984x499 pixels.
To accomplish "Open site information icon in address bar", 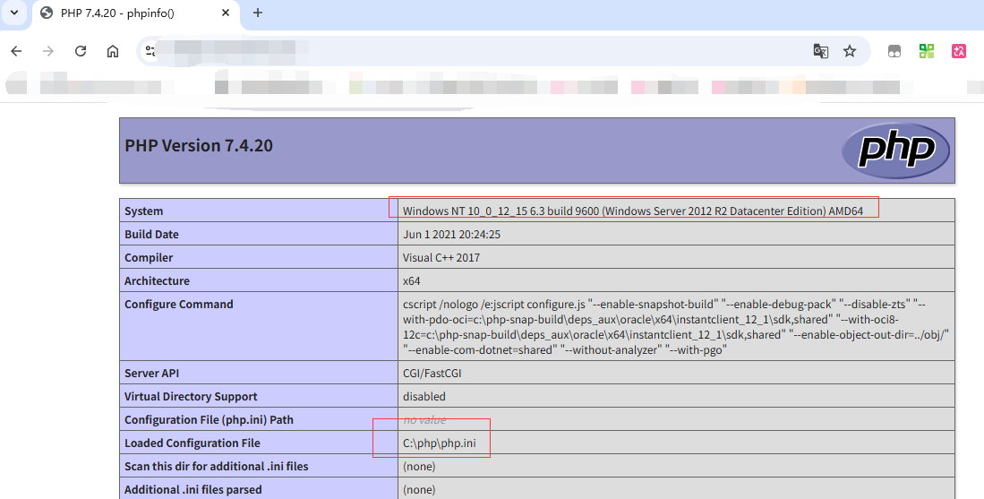I will (150, 51).
